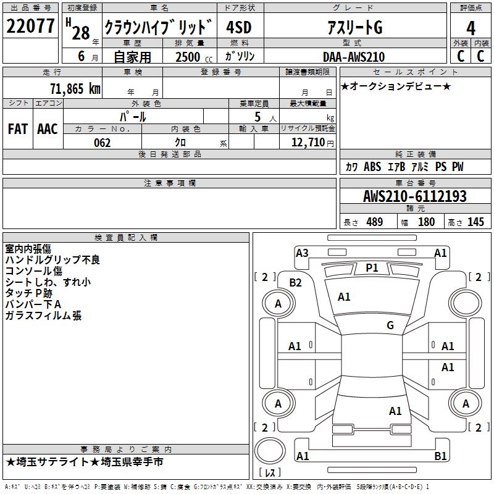Click the car name クラウンハイブリッド
The image size is (494, 494).
[x=157, y=27]
